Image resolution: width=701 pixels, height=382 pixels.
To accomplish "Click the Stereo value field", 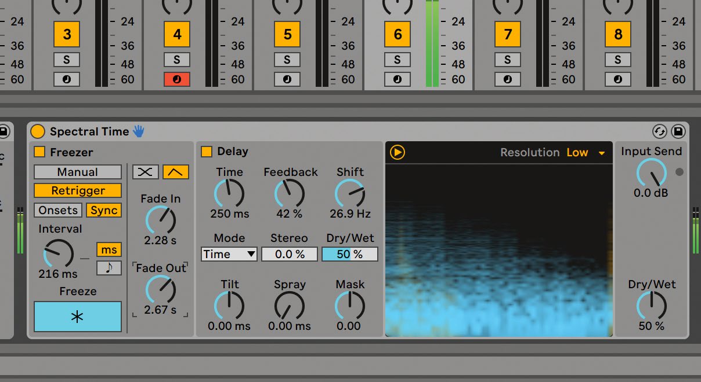I will tap(290, 254).
